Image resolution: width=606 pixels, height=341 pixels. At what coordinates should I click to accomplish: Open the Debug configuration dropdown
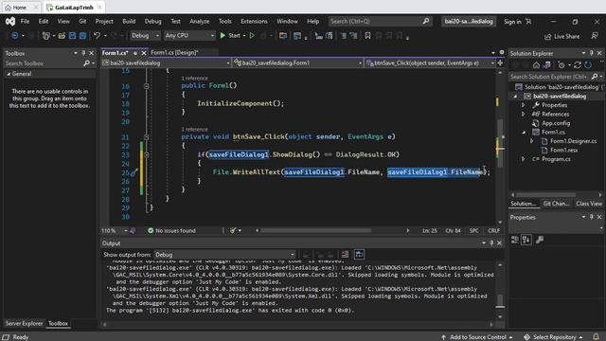(145, 36)
